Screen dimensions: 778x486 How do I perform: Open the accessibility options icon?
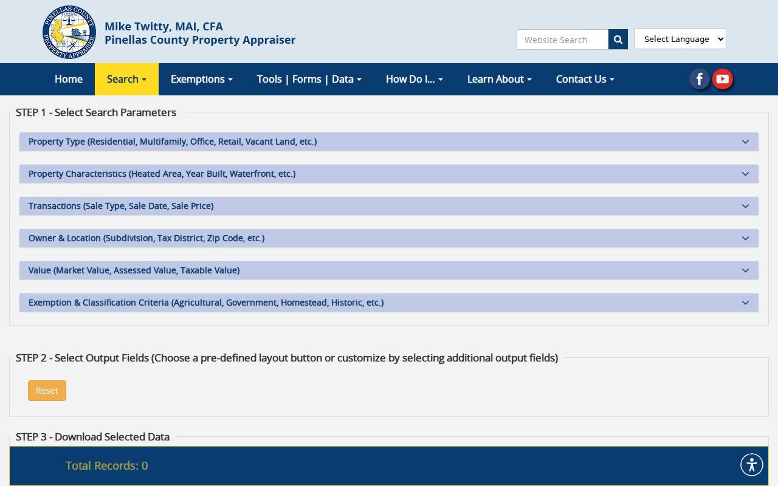point(752,465)
